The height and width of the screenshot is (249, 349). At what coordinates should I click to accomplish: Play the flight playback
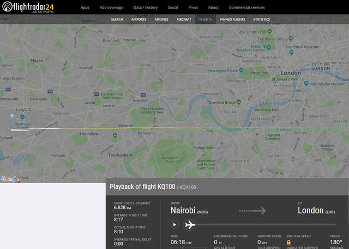click(x=174, y=225)
